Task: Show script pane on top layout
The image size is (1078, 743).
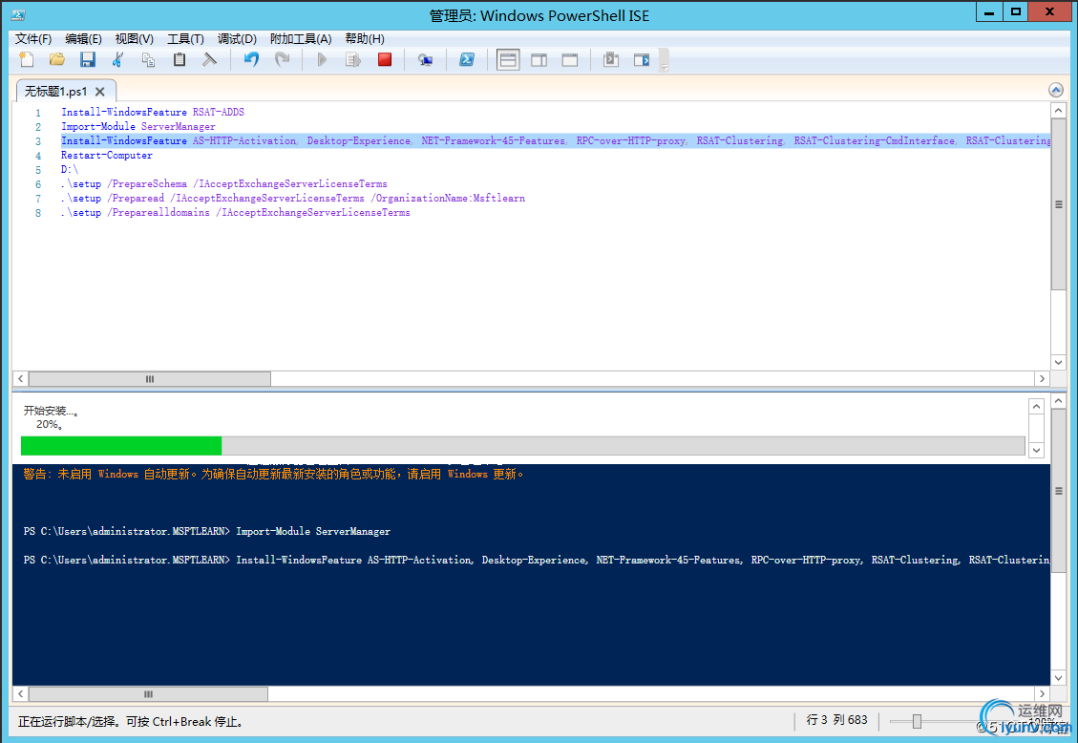Action: click(508, 60)
